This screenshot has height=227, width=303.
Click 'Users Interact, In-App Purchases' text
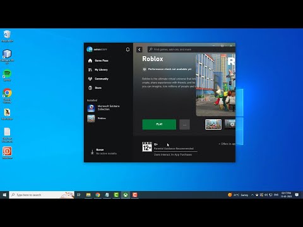click(173, 154)
